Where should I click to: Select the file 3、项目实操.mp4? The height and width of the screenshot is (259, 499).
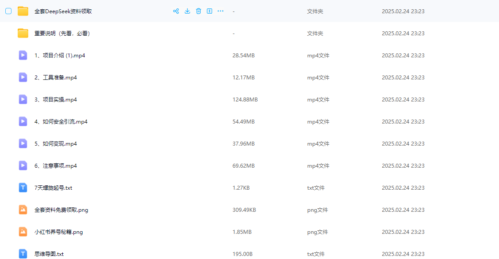pyautogui.click(x=56, y=99)
